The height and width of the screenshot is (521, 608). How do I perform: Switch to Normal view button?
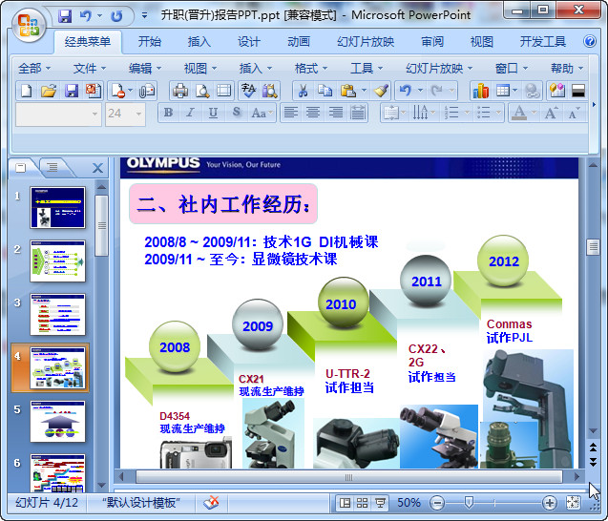tap(345, 503)
